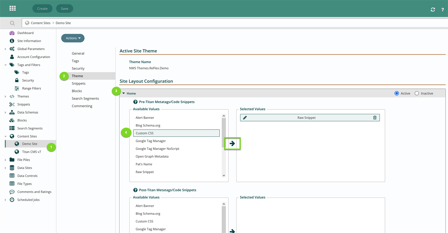Viewport: 448px width, 233px height.
Task: Open Blocks in left sidebar
Action: pyautogui.click(x=22, y=121)
